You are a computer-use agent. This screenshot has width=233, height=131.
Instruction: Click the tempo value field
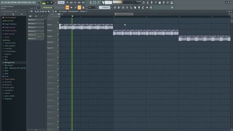[61, 3]
